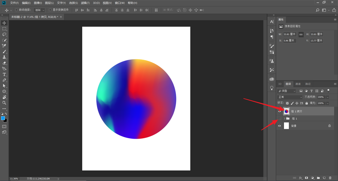Pick the Zoom tool in toolbar
This screenshot has height=181, width=338.
pyautogui.click(x=5, y=103)
